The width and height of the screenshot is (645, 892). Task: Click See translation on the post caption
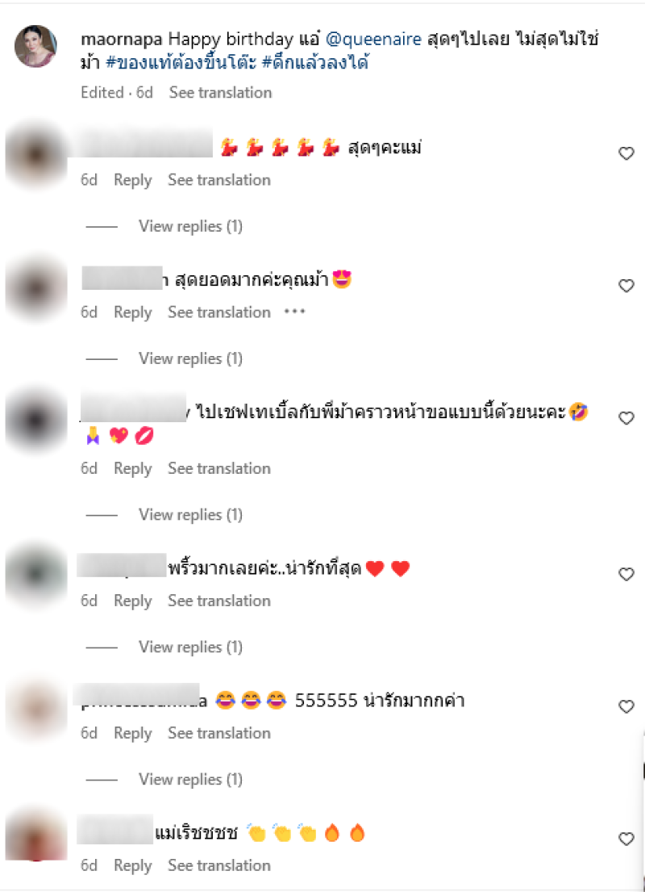coord(220,92)
